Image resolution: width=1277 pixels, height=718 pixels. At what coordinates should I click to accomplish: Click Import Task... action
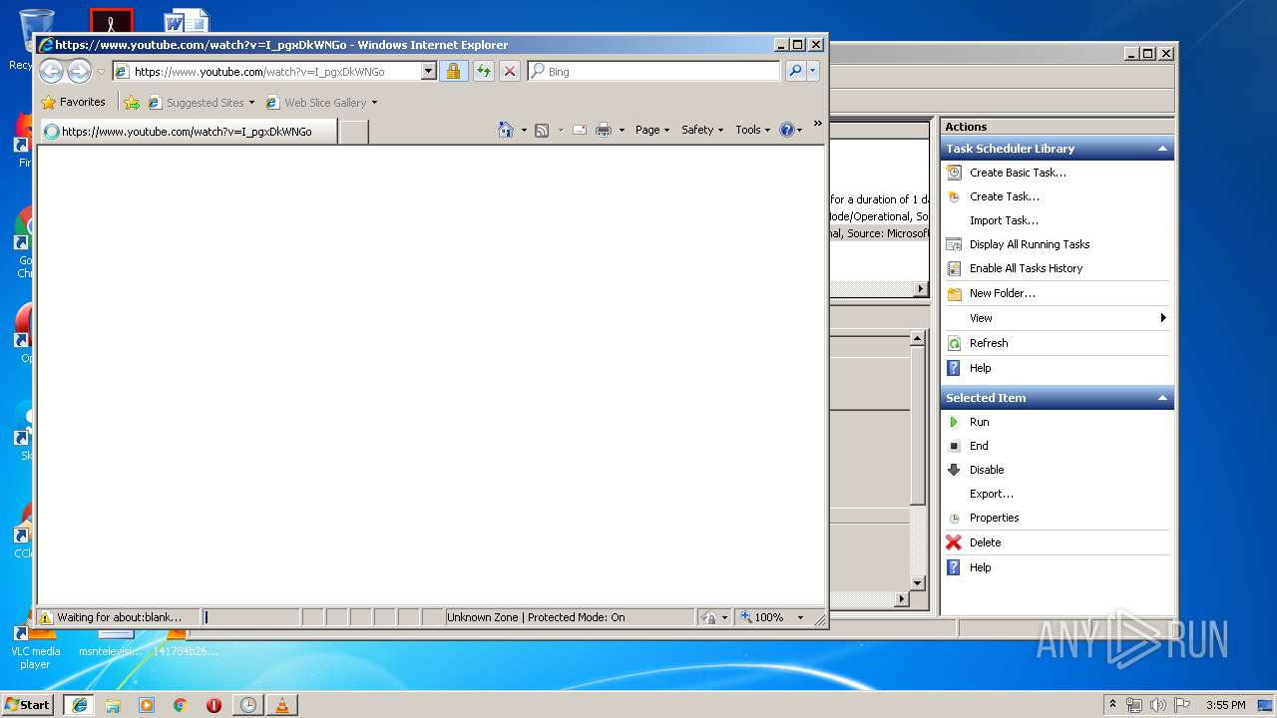tap(1004, 220)
